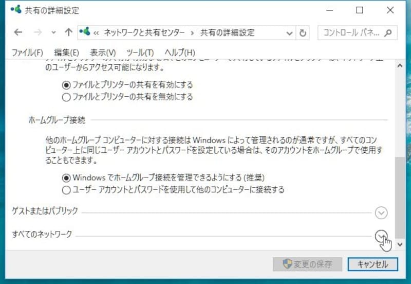Select Windows でホームグループ接続を管理 option
The image size is (411, 284).
(163, 177)
